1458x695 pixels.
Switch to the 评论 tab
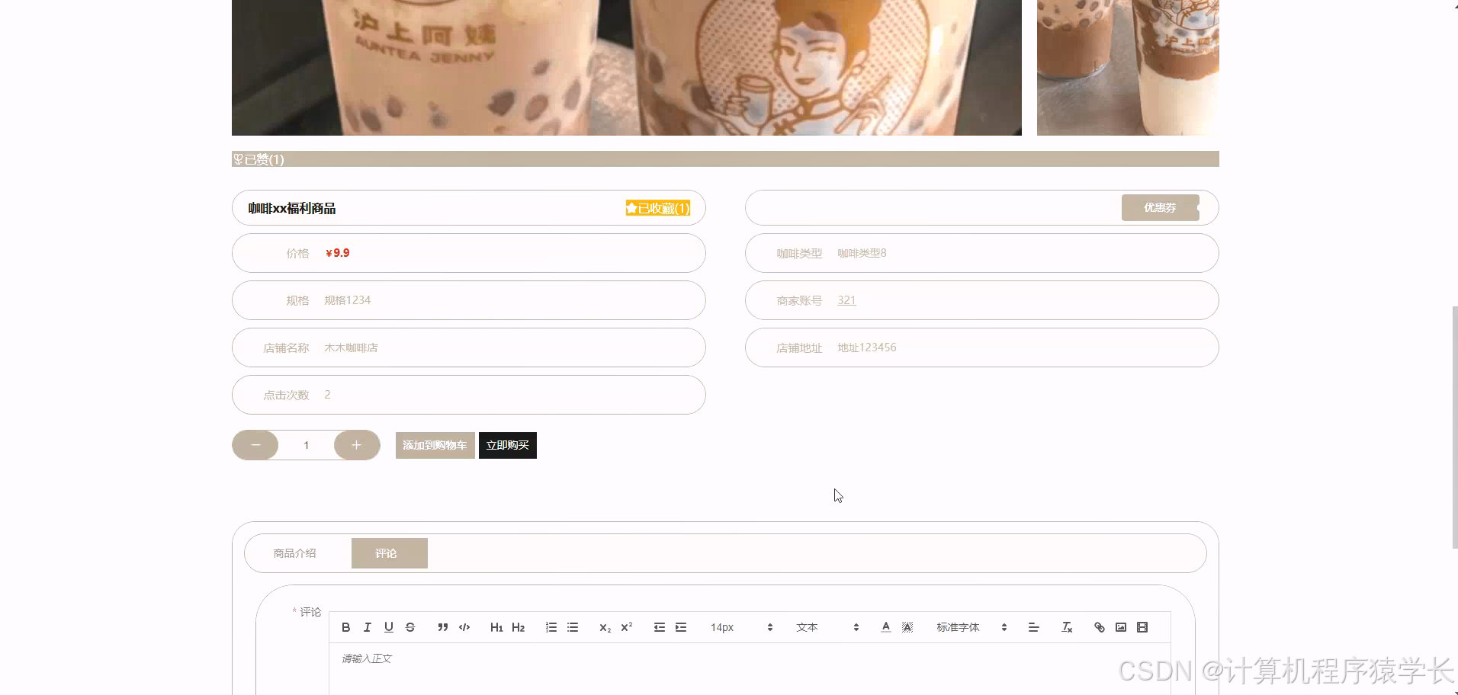[x=389, y=553]
